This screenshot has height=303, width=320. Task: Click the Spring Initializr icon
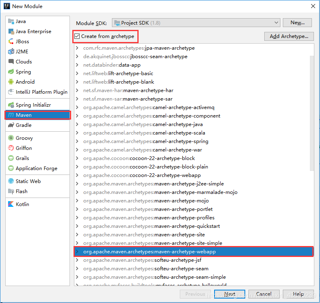pyautogui.click(x=11, y=105)
